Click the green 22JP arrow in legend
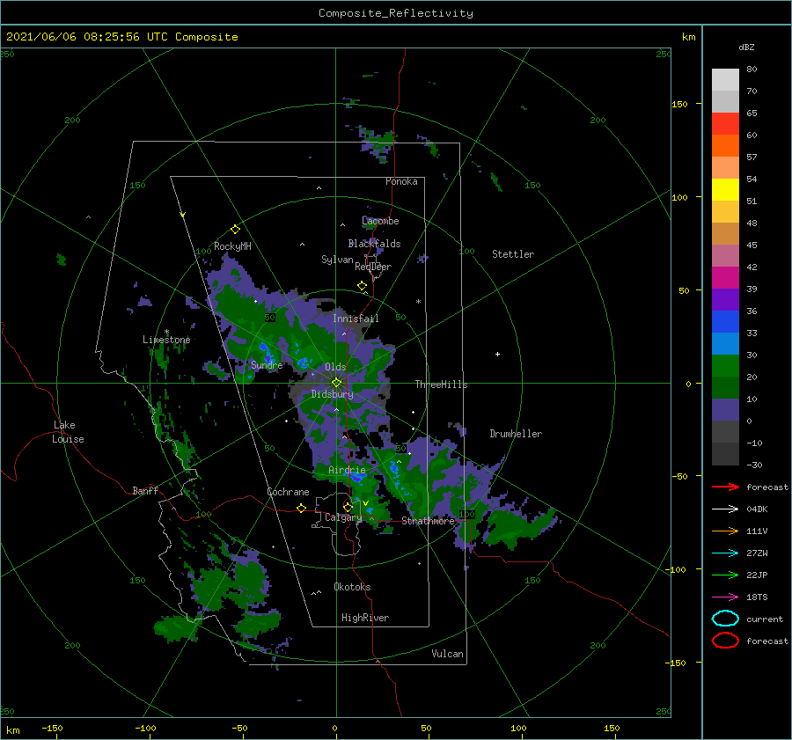792x740 pixels. (725, 575)
